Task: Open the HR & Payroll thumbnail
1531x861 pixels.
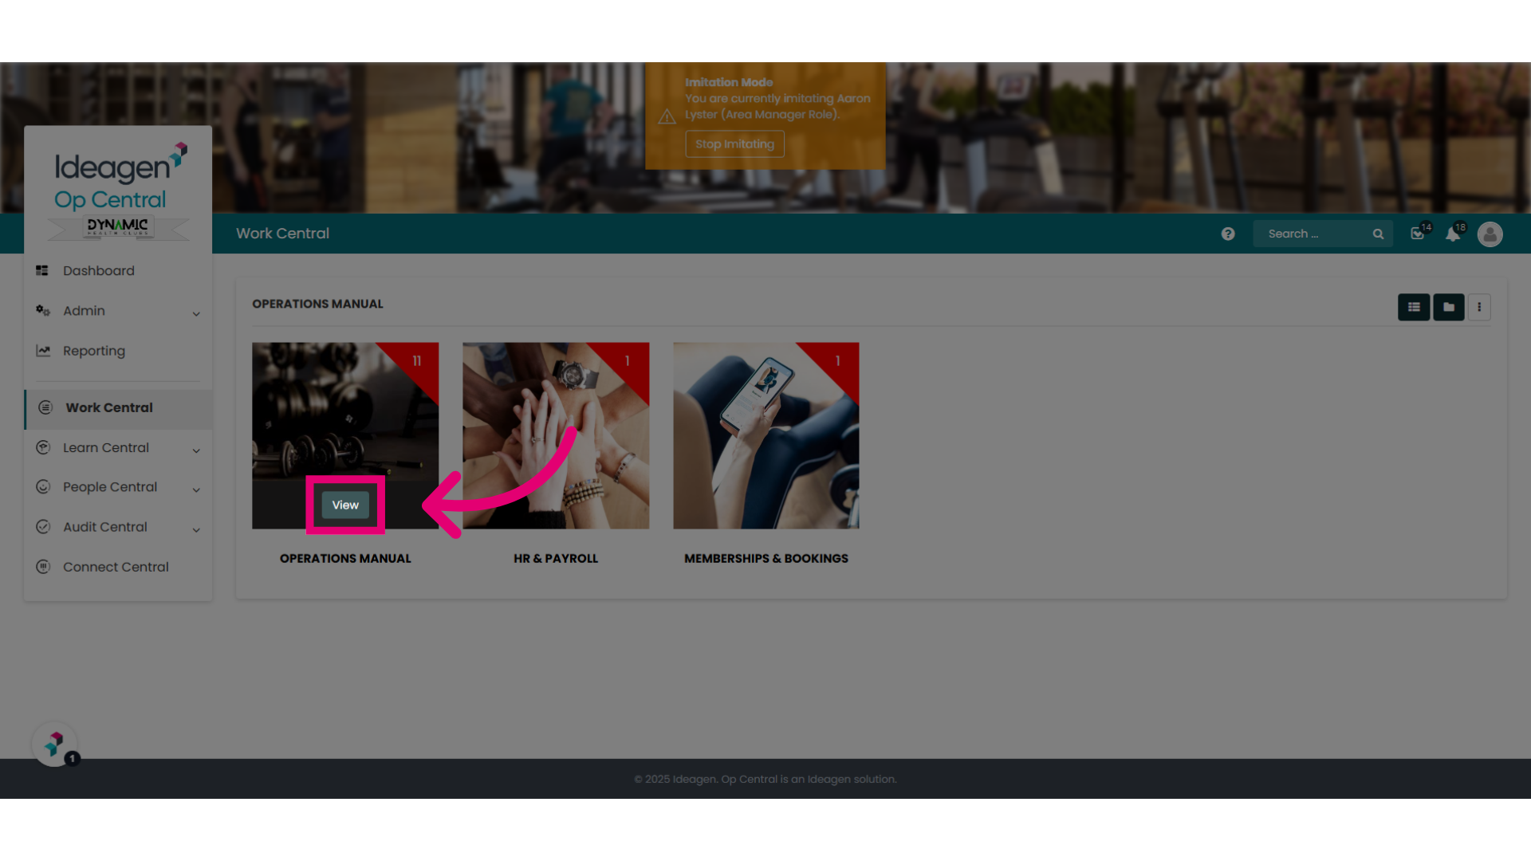Action: tap(556, 435)
